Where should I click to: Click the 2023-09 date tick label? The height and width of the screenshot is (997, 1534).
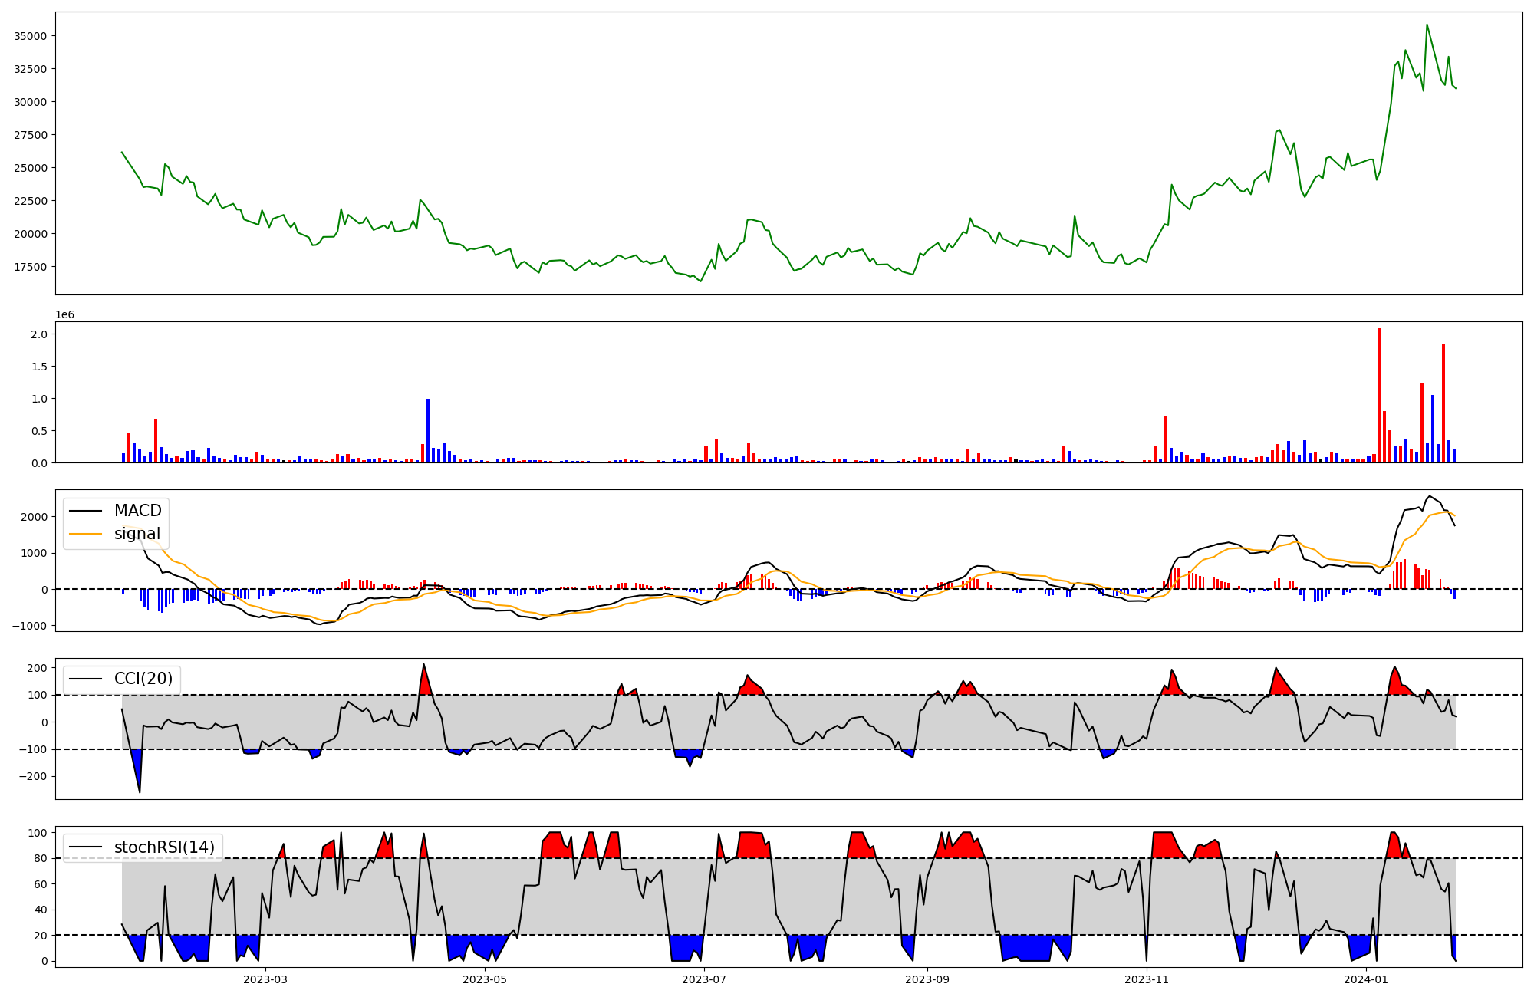point(927,979)
